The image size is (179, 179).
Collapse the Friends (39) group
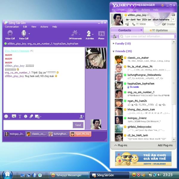(x=113, y=51)
